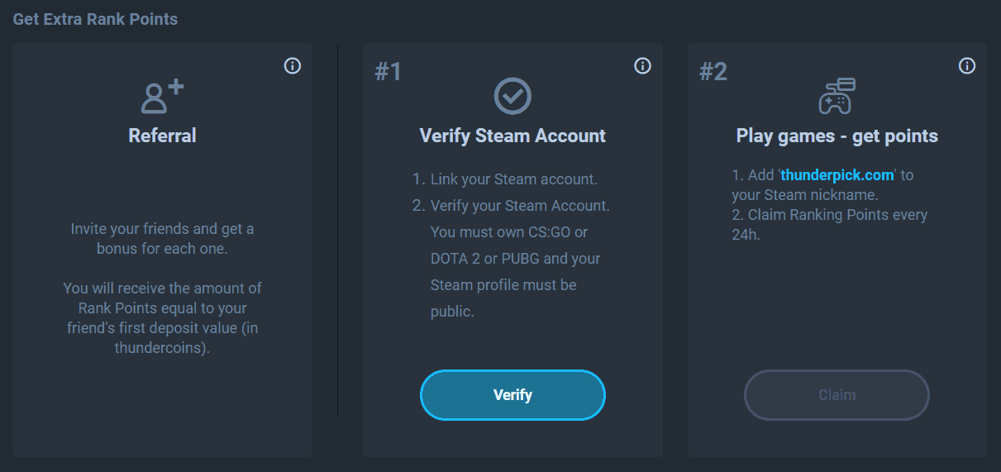Click the disabled Claim button
The height and width of the screenshot is (472, 1001).
coord(837,395)
